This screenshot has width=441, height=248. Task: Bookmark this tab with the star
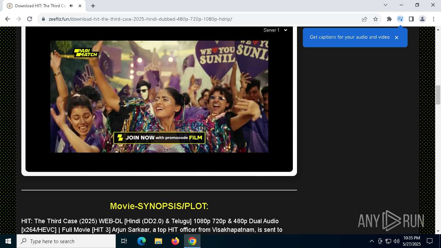tap(376, 19)
